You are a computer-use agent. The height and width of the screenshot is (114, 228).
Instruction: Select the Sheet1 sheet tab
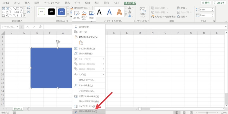(x=18, y=109)
